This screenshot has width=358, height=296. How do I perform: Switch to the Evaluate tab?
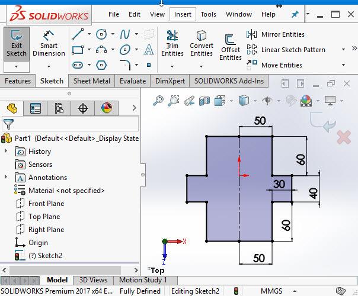coord(133,81)
